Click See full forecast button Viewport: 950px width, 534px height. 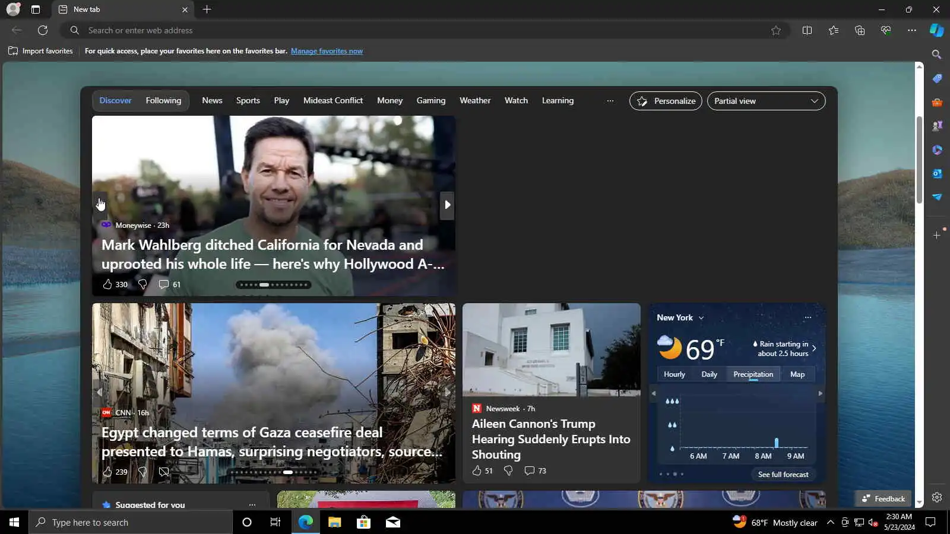(783, 474)
